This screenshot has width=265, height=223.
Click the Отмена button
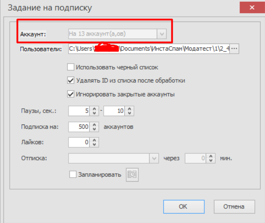click(234, 207)
